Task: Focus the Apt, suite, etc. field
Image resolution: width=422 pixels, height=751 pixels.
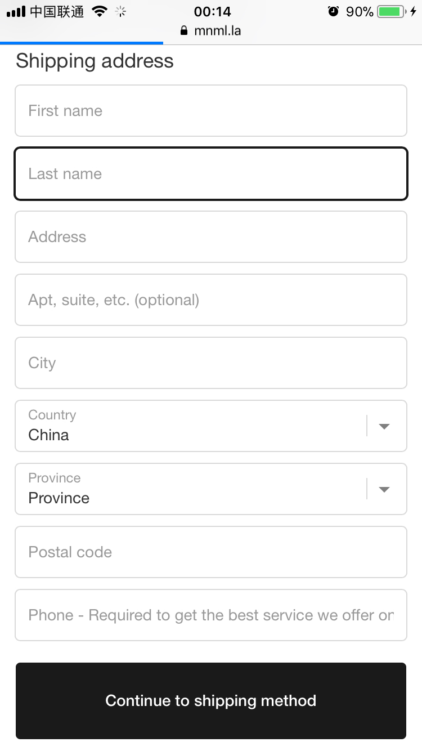Action: pyautogui.click(x=211, y=300)
